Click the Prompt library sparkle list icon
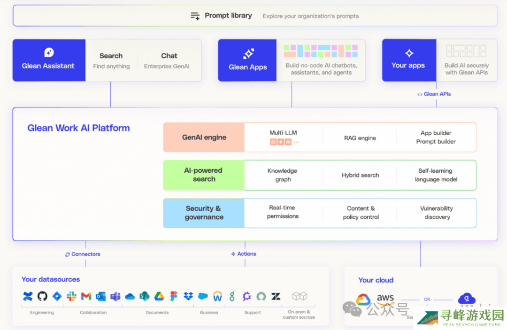This screenshot has width=507, height=330. (x=195, y=16)
